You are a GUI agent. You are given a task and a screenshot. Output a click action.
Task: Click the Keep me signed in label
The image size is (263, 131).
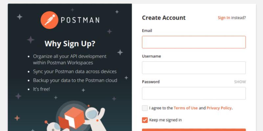165,120
